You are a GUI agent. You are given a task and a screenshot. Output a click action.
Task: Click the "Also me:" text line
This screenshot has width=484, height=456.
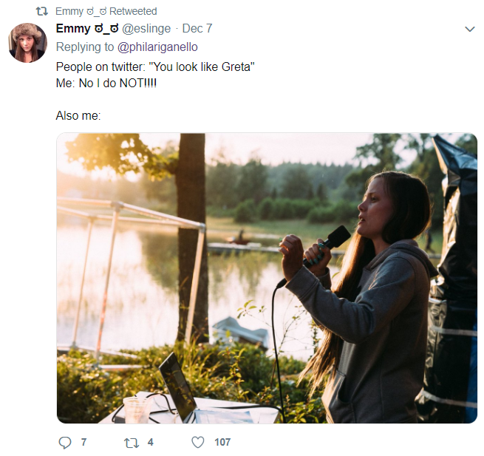tap(78, 116)
